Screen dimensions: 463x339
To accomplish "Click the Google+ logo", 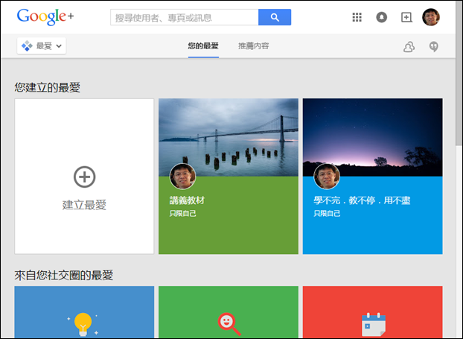I will tap(45, 17).
